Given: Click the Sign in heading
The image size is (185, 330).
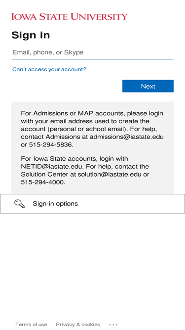Looking at the screenshot, I should point(31,35).
